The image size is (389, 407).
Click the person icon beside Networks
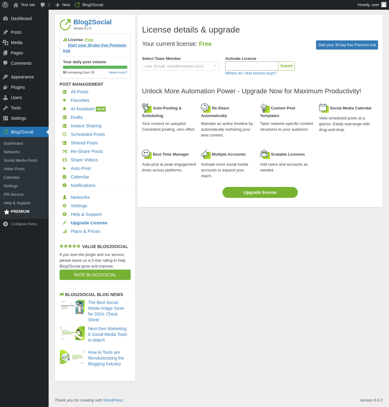(64, 197)
